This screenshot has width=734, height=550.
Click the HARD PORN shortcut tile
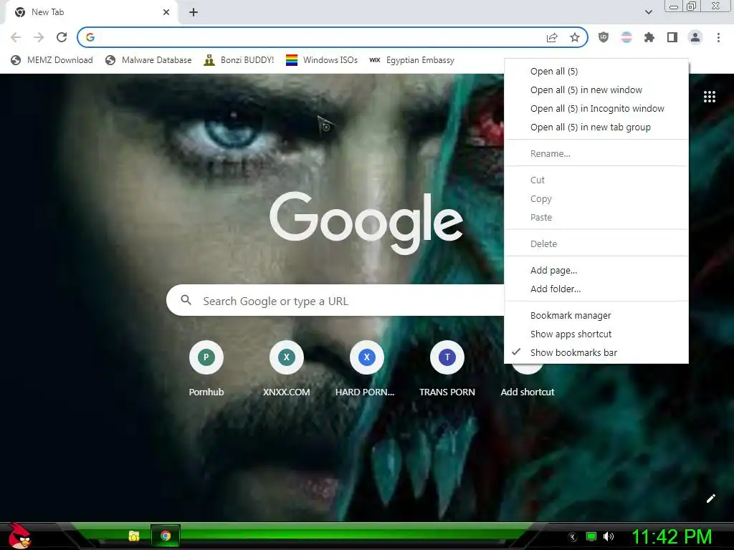coord(366,370)
